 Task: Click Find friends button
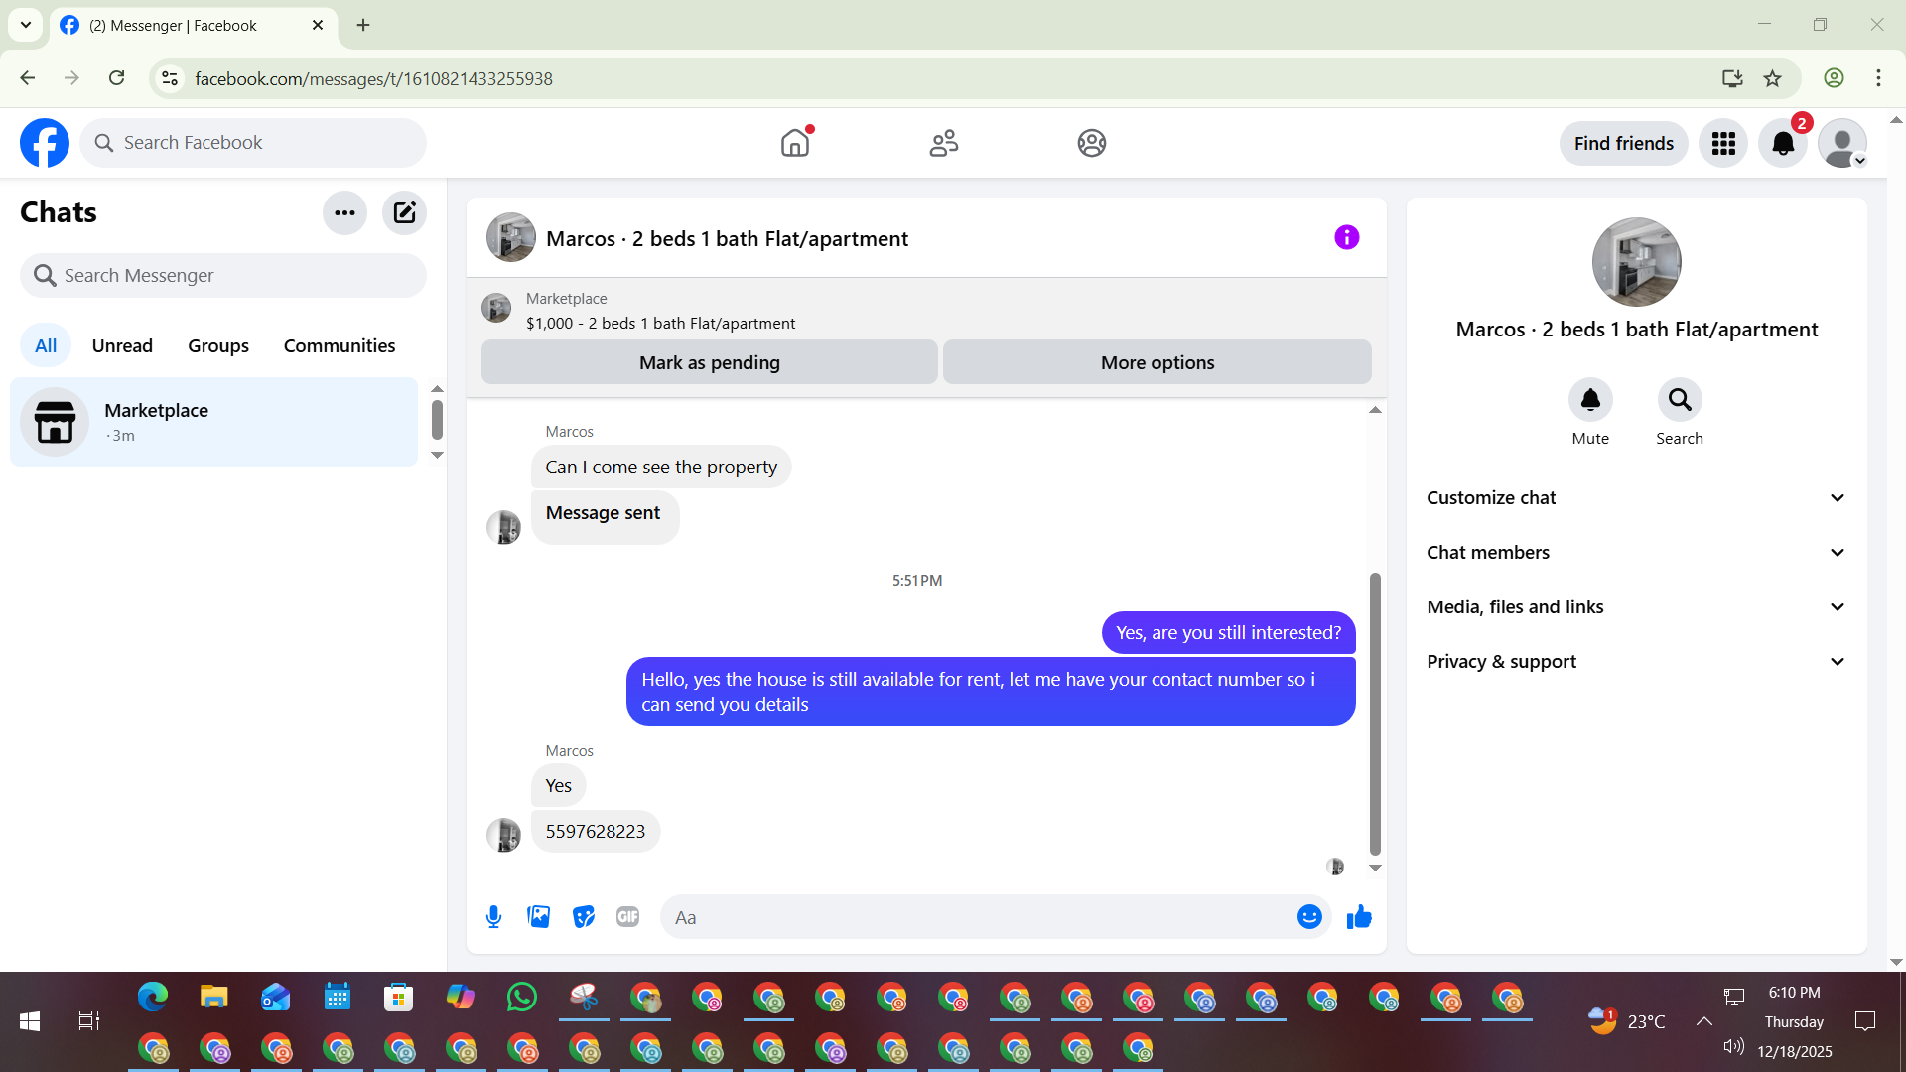(x=1624, y=144)
